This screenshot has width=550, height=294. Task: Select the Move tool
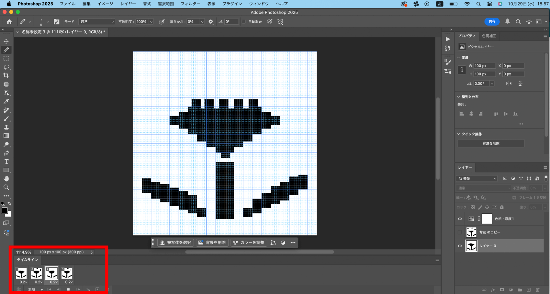[x=6, y=41]
